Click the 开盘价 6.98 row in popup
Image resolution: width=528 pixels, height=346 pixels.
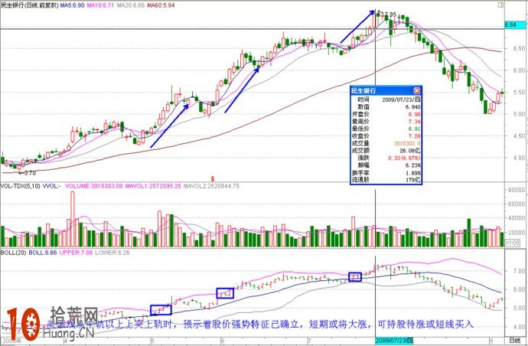[x=386, y=114]
